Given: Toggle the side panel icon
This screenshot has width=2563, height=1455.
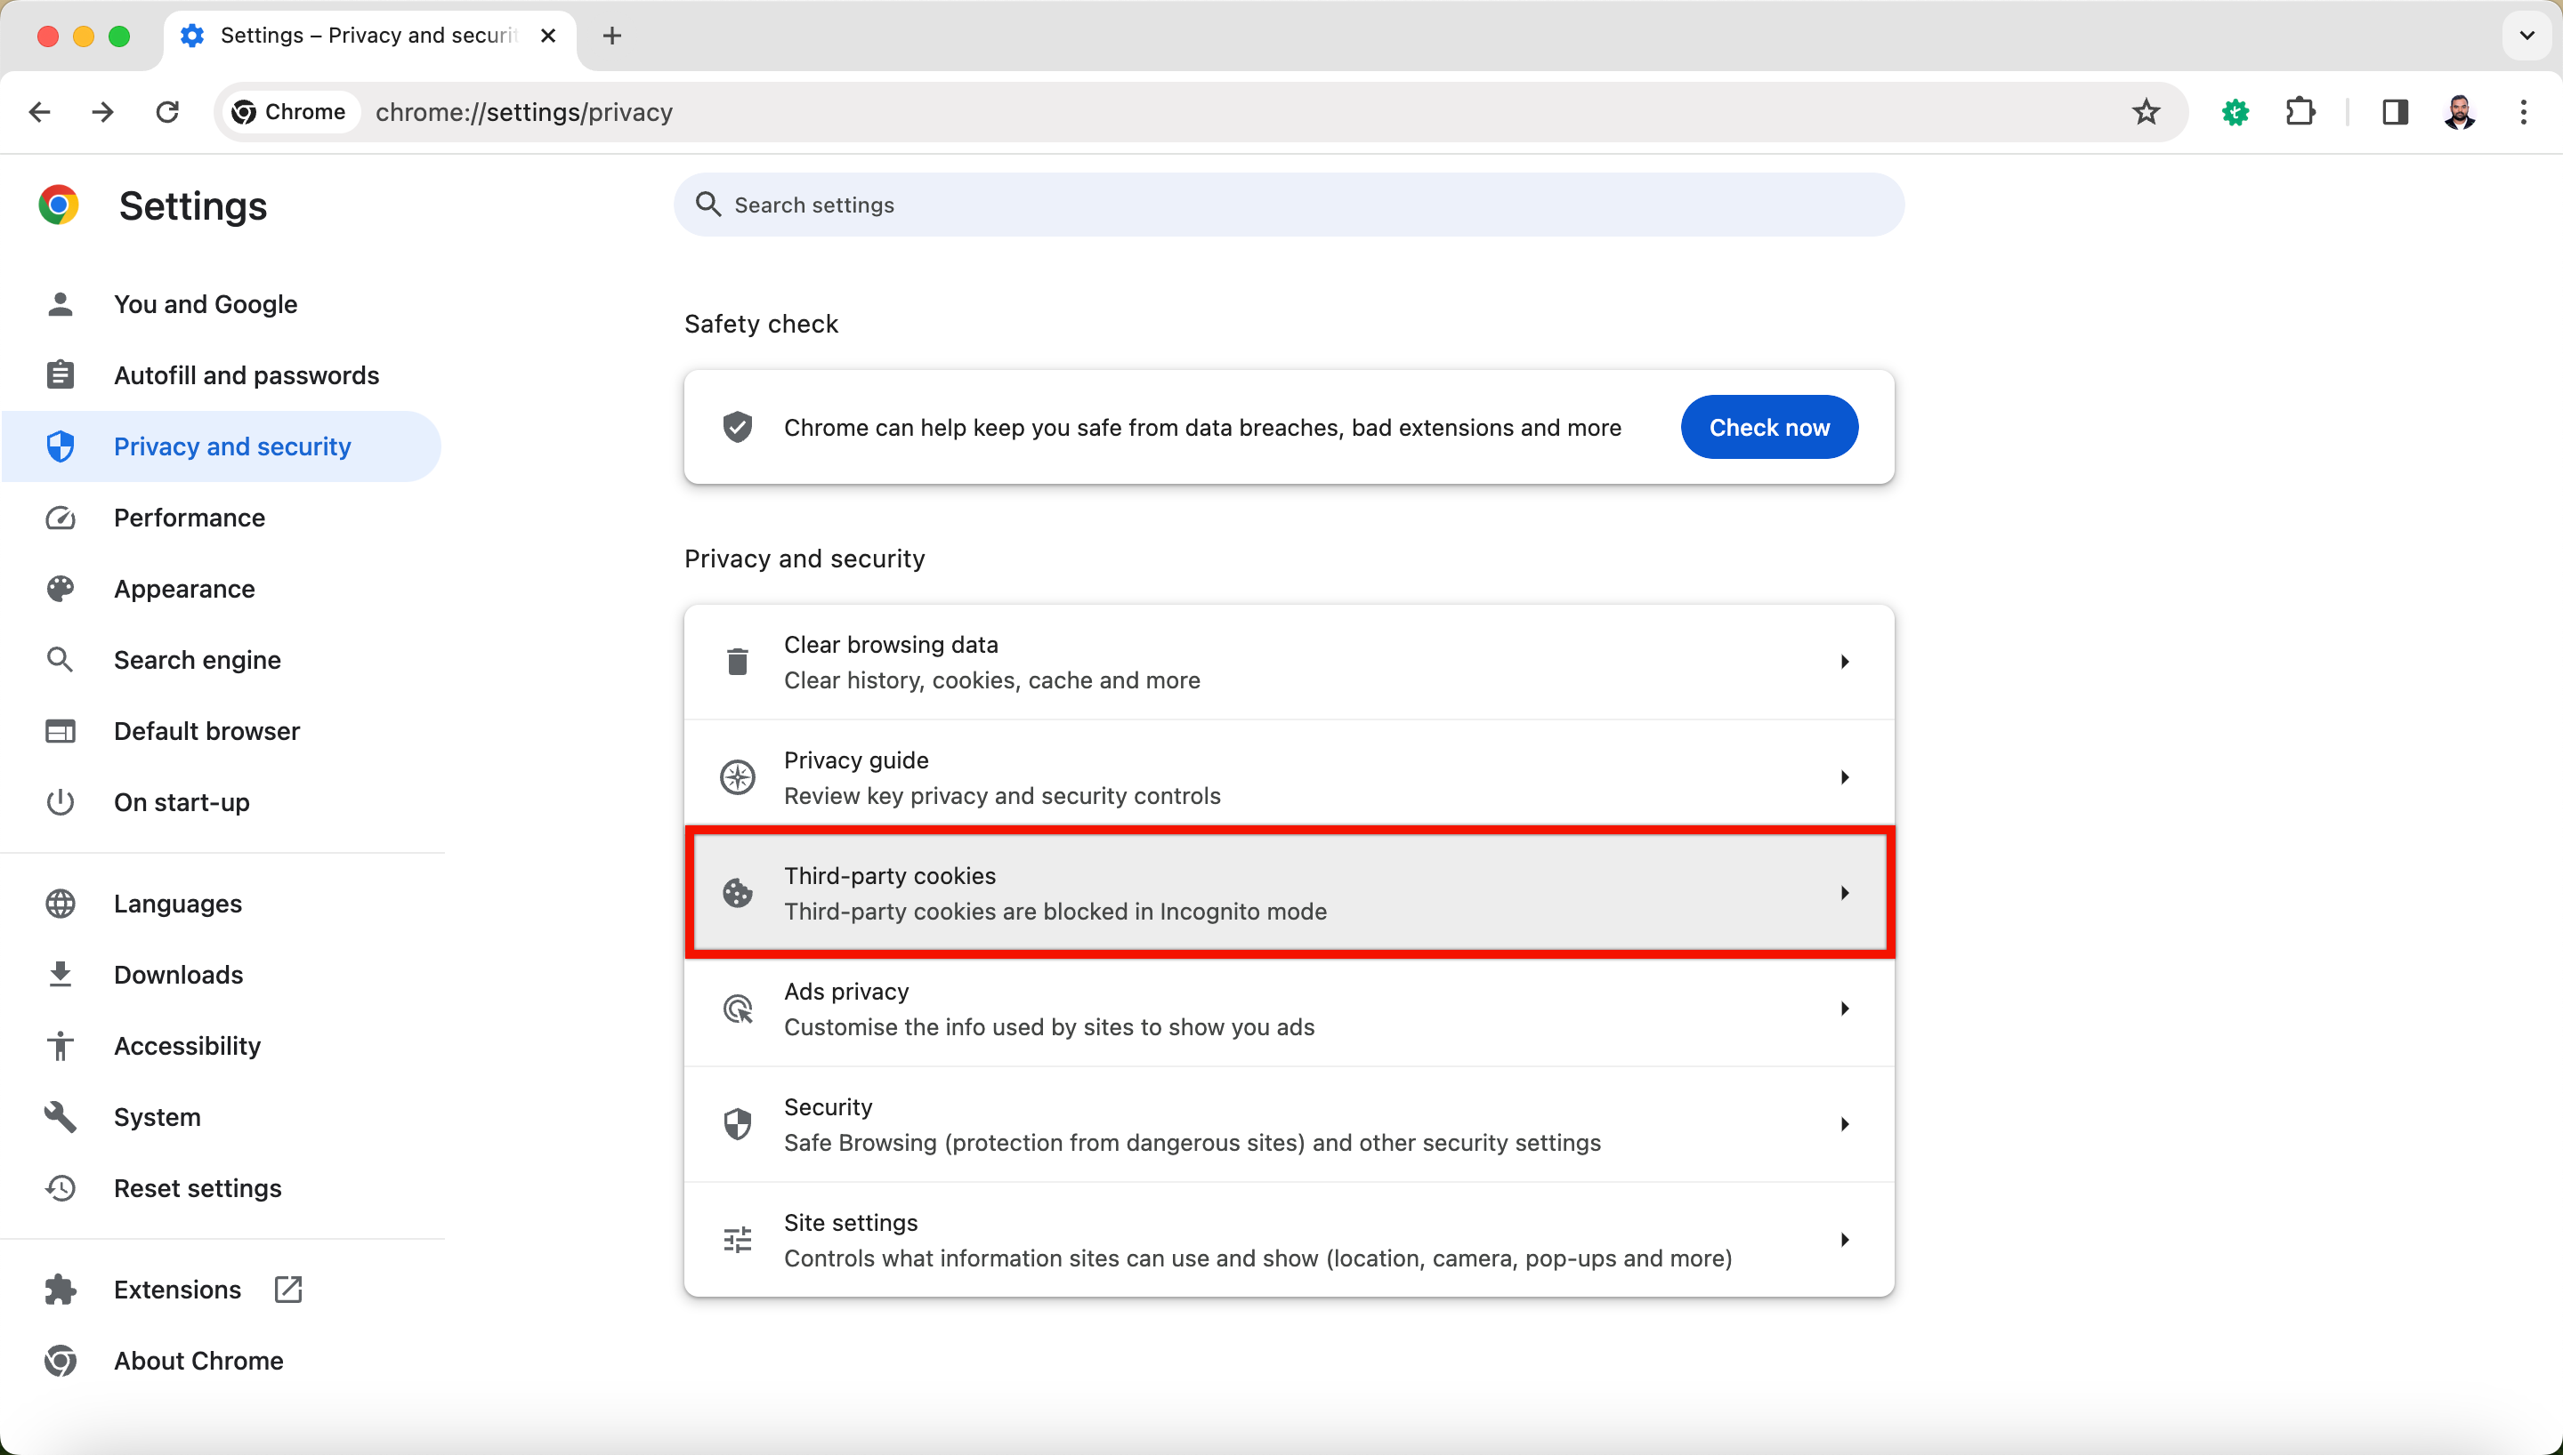Looking at the screenshot, I should pos(2394,112).
